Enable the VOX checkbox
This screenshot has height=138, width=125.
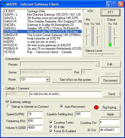tap(84, 11)
